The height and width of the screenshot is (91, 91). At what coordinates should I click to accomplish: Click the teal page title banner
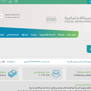click(89, 49)
